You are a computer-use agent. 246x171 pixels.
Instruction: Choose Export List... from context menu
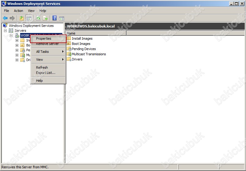(48, 73)
